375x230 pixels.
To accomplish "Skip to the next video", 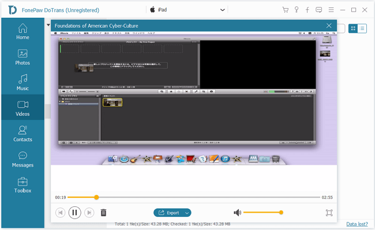I will (89, 213).
